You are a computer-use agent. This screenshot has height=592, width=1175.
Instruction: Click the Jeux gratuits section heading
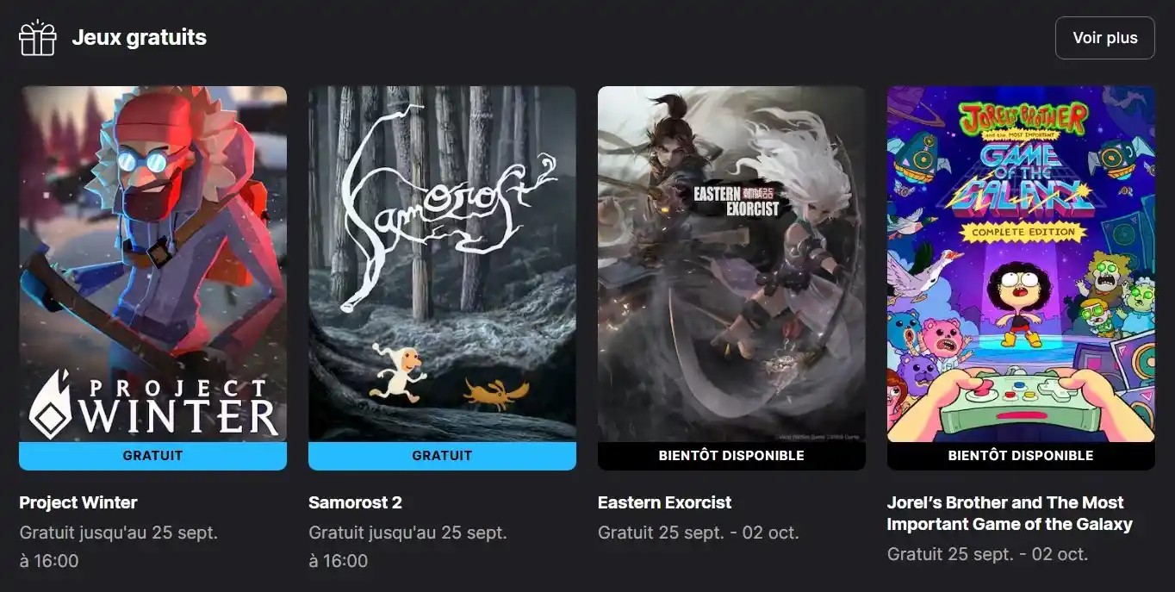pyautogui.click(x=139, y=38)
